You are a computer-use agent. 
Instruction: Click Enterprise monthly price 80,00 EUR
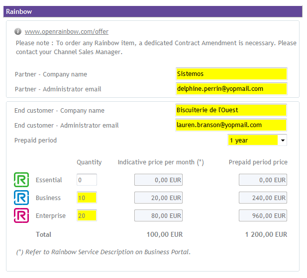coord(158,215)
